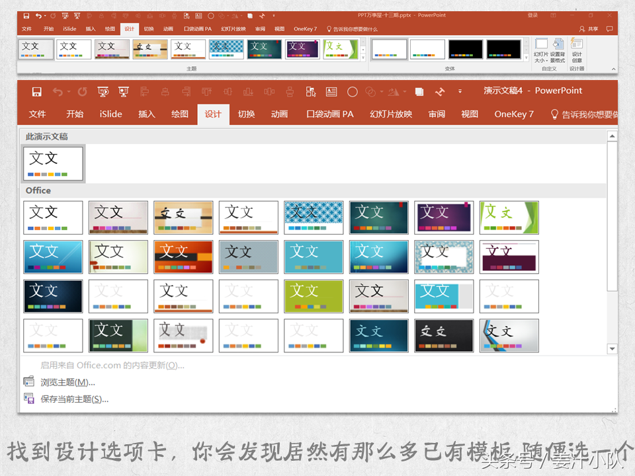Switch to OneKey 7 tab in 演示文稿4 window
Image resolution: width=635 pixels, height=476 pixels.
coord(514,114)
